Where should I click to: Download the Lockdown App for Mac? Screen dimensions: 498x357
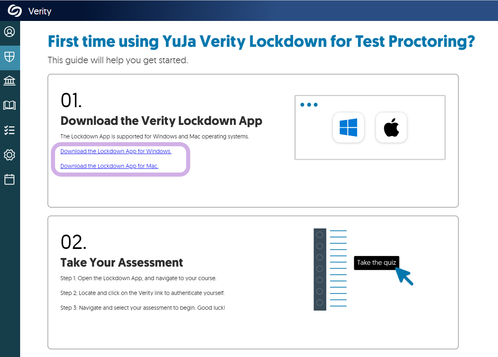(109, 166)
